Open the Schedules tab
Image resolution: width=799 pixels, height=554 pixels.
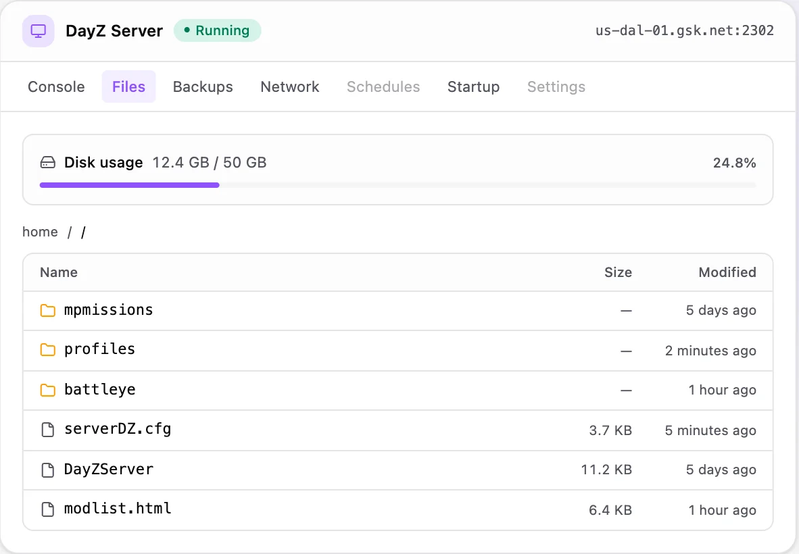383,86
